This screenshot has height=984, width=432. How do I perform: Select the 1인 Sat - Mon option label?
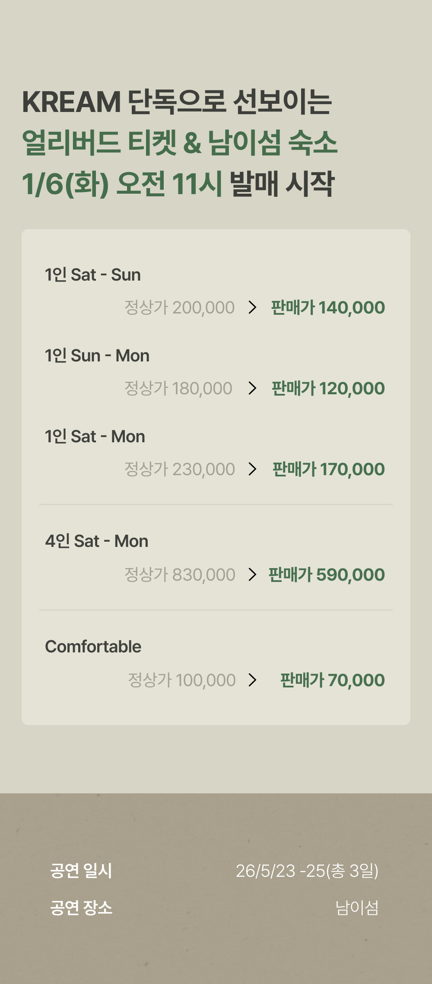tap(95, 437)
